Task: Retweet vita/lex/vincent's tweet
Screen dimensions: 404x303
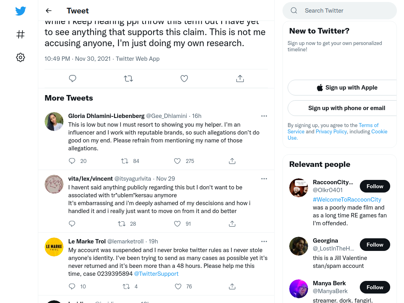Action: pyautogui.click(x=122, y=224)
